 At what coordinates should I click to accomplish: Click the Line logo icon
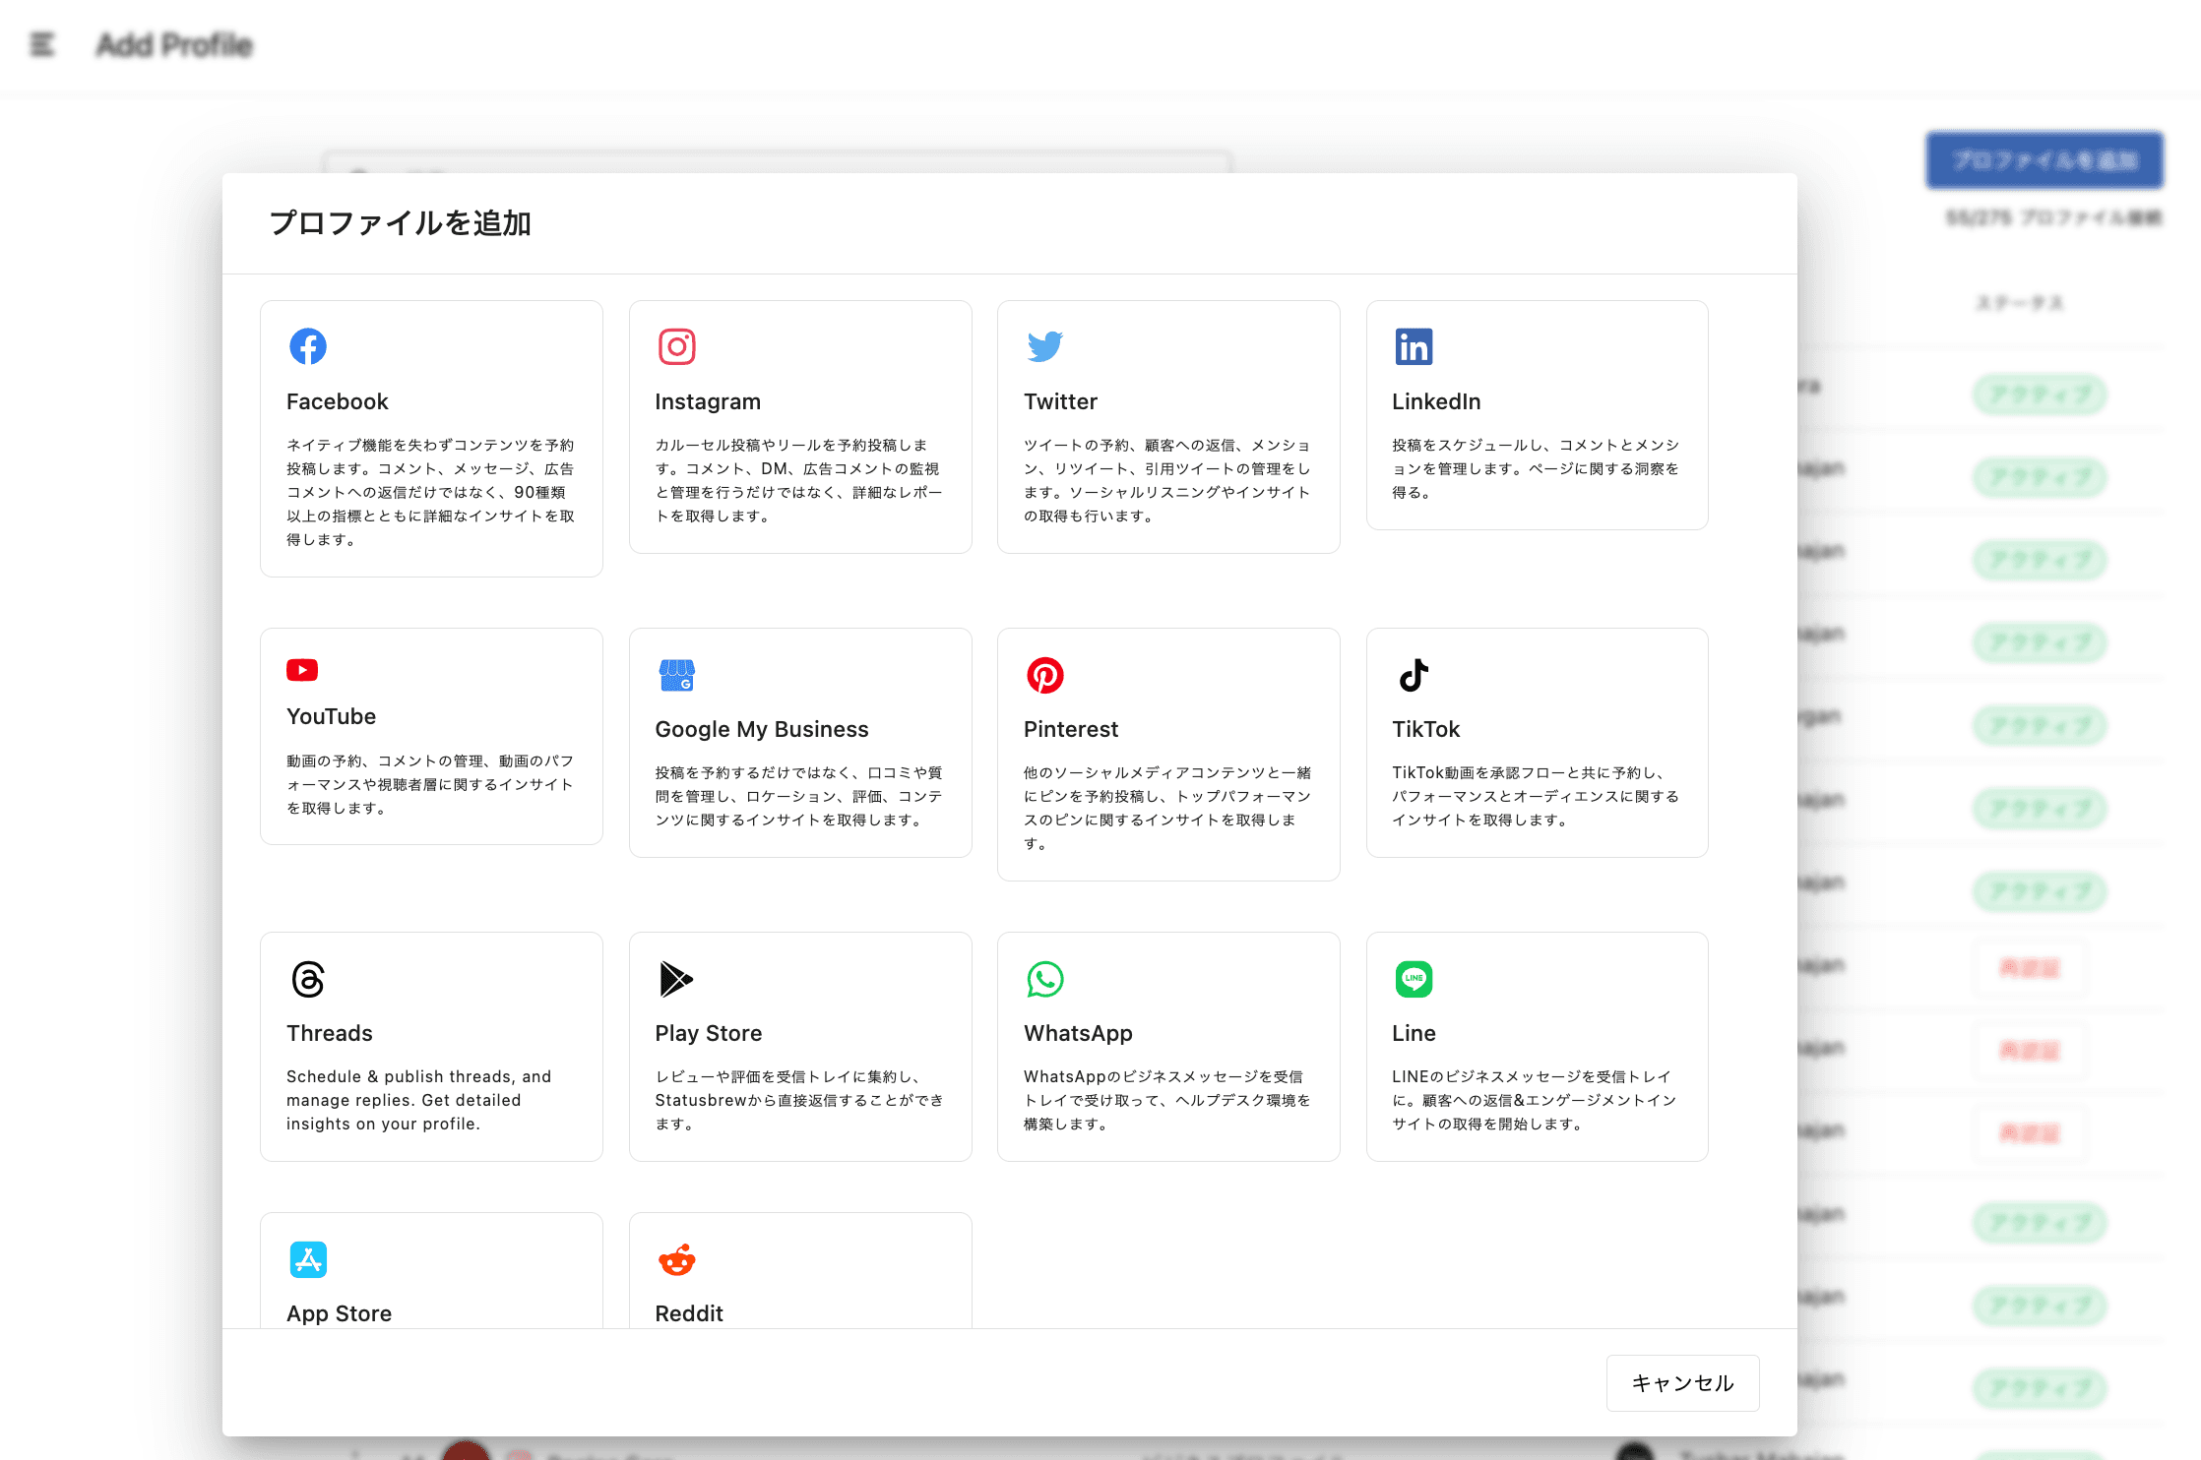click(1414, 979)
